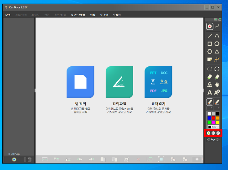Click the timer button beside stop

[218, 133]
